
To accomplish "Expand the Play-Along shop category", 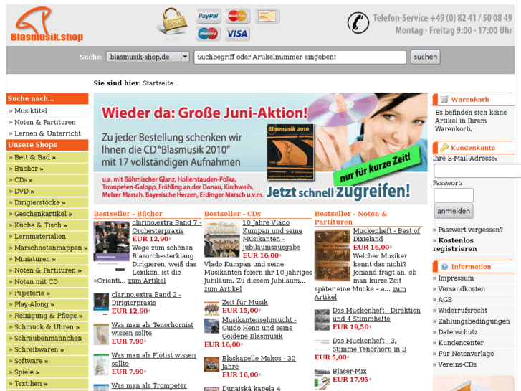I will (x=47, y=304).
